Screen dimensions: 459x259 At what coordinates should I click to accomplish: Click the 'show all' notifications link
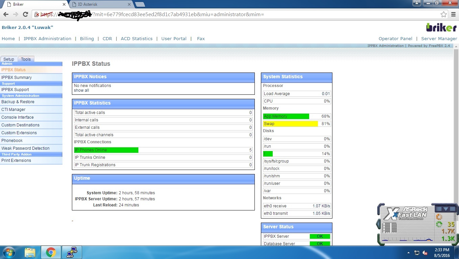click(x=81, y=90)
